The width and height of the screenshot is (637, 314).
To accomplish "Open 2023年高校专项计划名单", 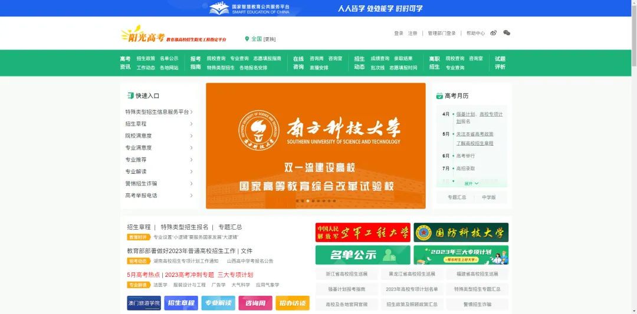I will pos(412,289).
